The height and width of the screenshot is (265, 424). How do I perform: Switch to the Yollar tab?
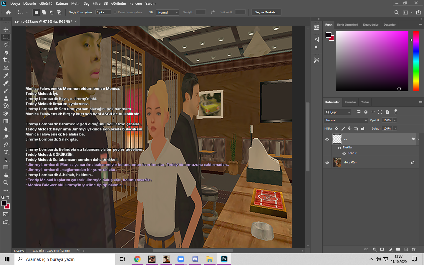(x=365, y=102)
